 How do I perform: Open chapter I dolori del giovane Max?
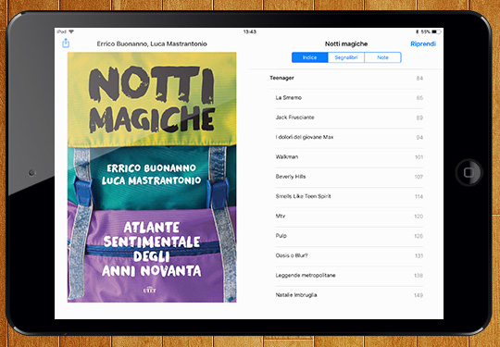click(349, 137)
